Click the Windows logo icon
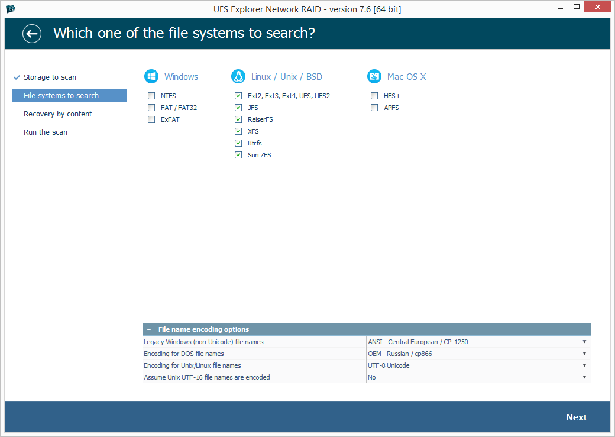Viewport: 615px width, 437px height. click(x=151, y=76)
